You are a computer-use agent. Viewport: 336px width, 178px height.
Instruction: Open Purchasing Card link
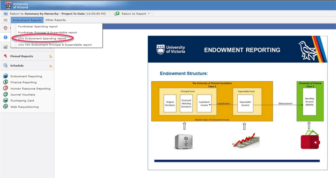22,101
